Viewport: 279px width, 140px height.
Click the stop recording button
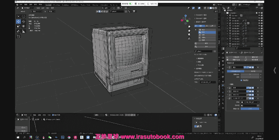pyautogui.click(x=139, y=4)
